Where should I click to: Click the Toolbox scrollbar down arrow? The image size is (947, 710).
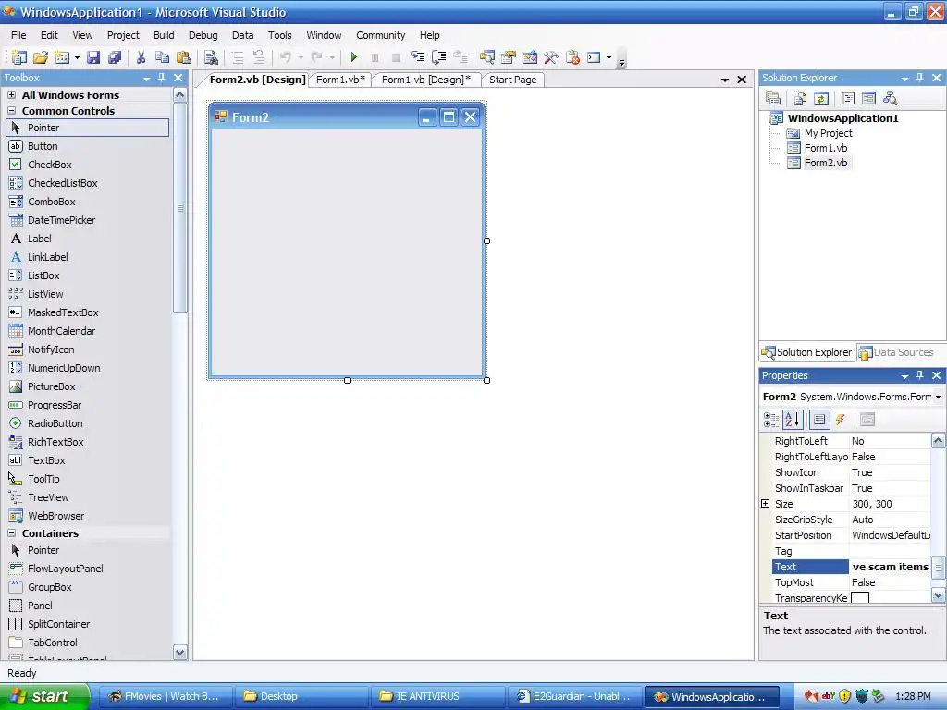tap(180, 652)
